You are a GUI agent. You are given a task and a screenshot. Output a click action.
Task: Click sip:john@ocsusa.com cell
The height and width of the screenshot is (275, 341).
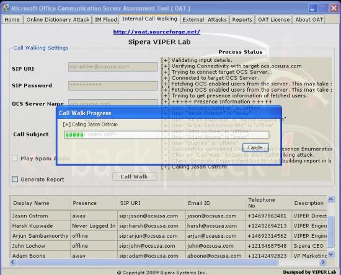[151, 246]
